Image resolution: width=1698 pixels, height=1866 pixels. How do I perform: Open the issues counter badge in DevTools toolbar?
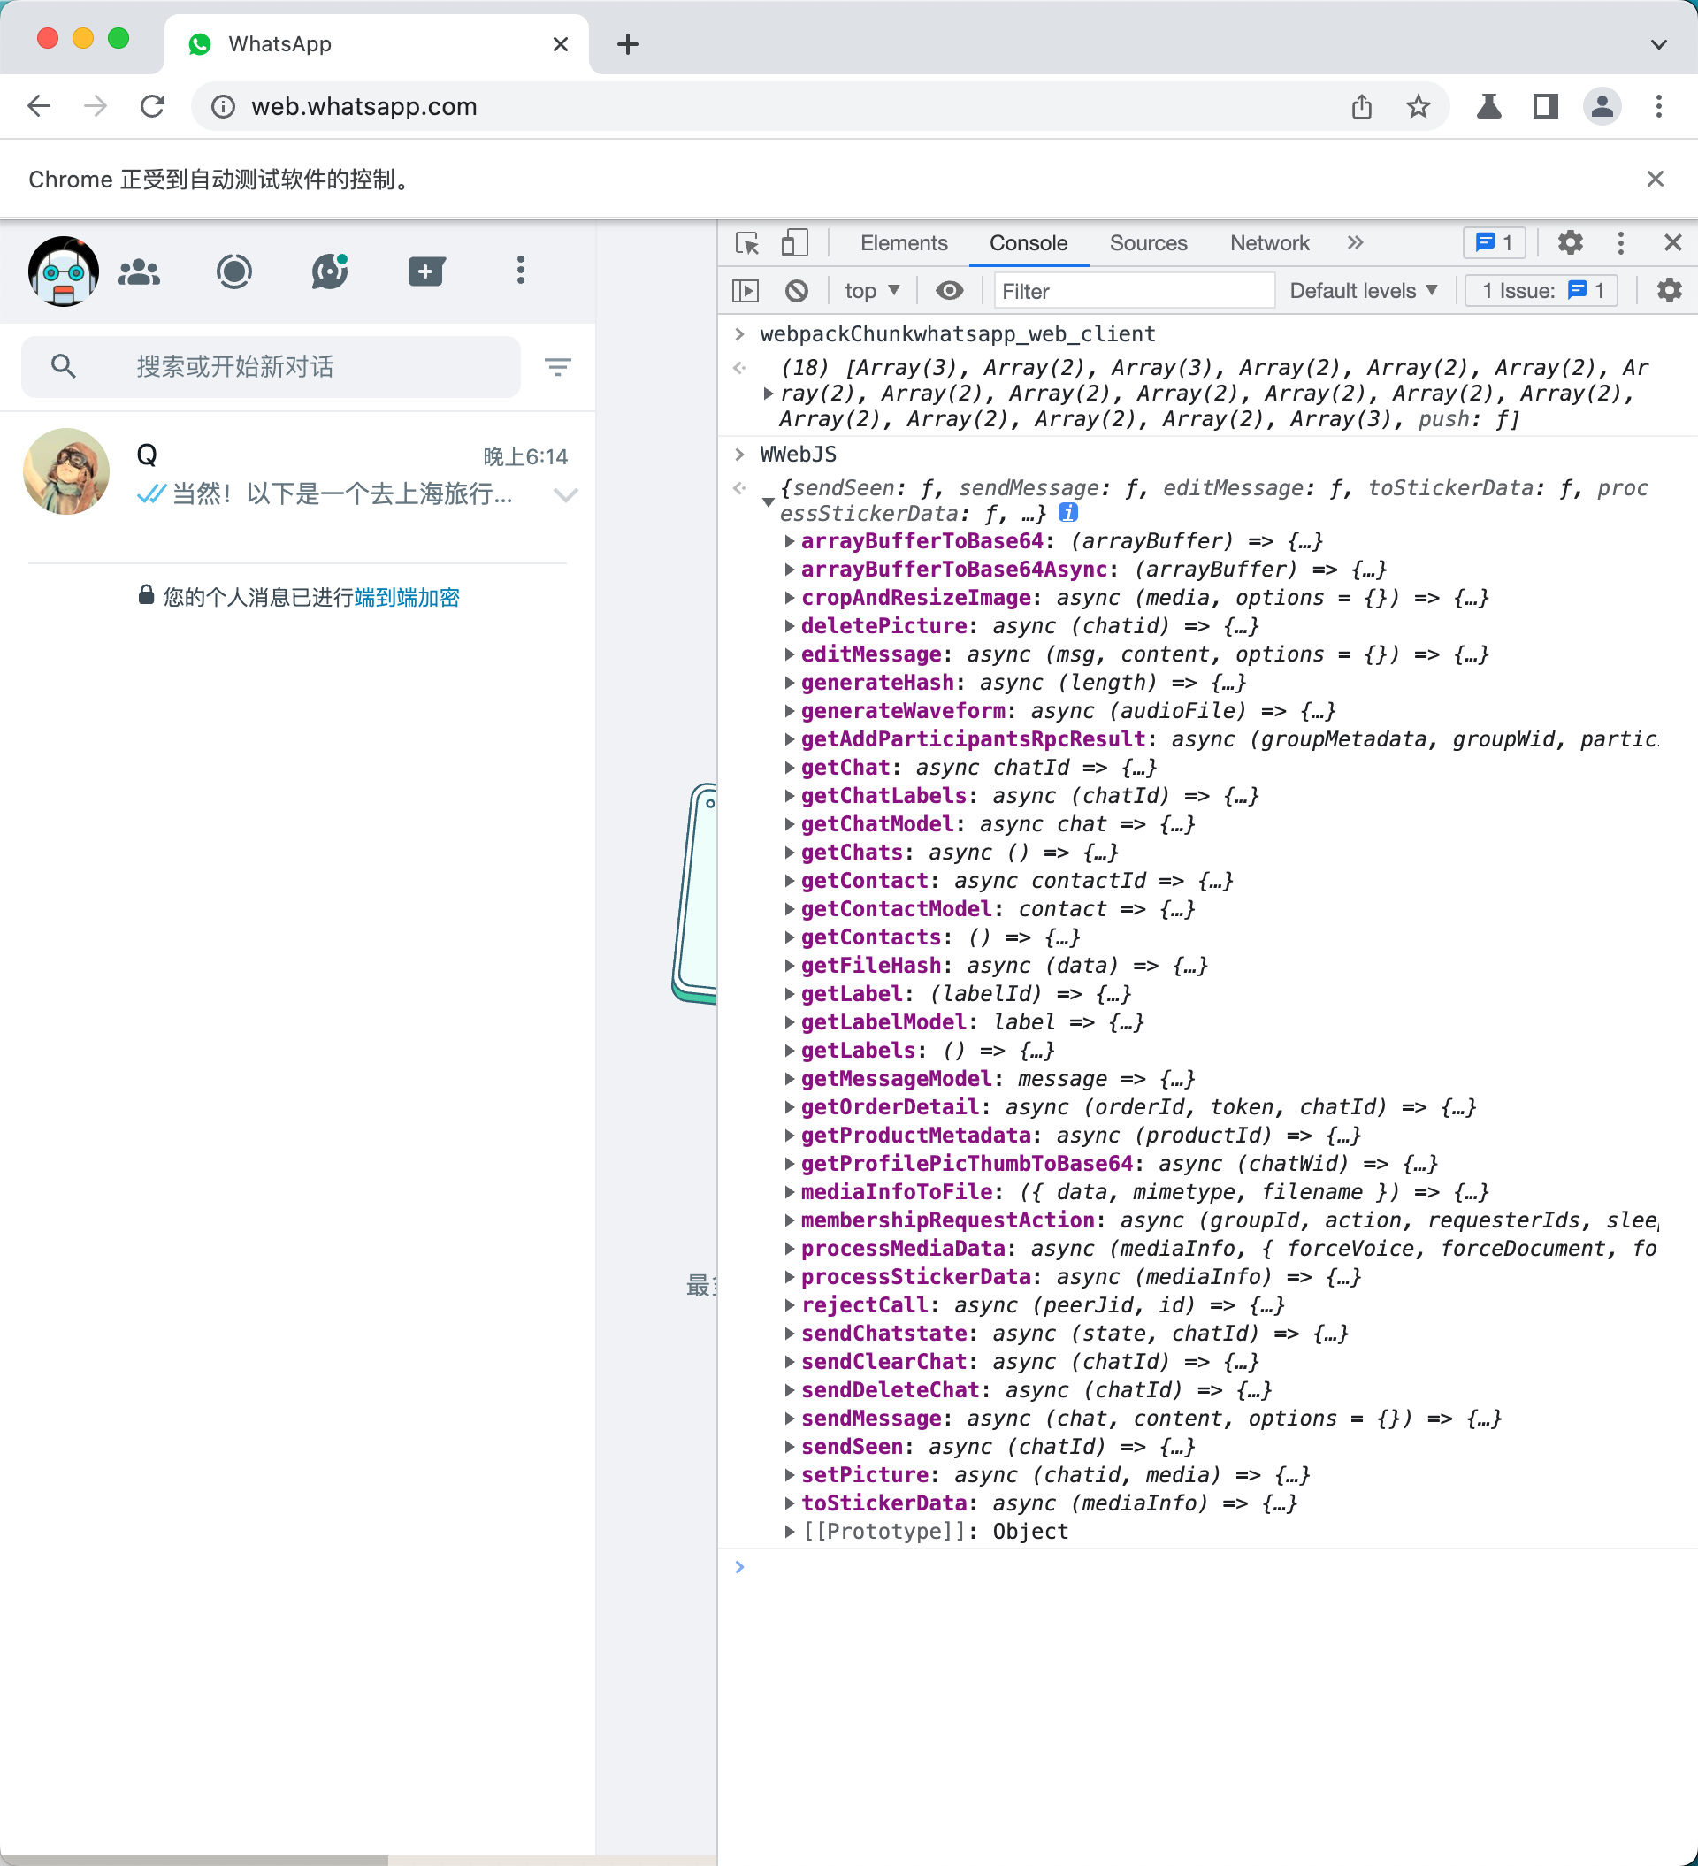click(1494, 242)
